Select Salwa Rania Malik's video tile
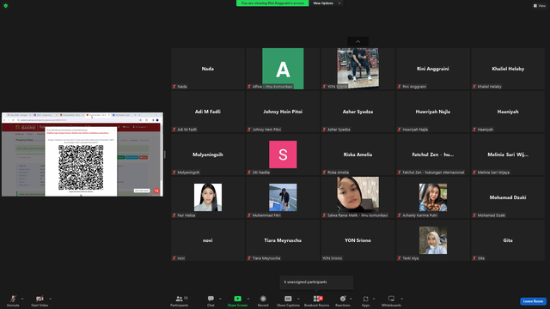The image size is (550, 309). [x=357, y=197]
